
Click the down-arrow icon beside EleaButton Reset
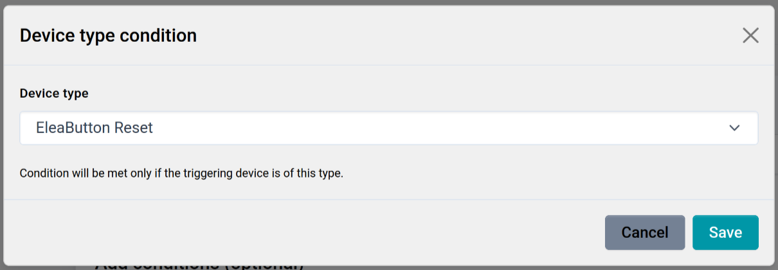(735, 128)
